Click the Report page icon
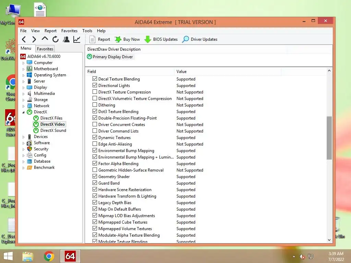Screen dimensions: 351x263 tap(92, 39)
